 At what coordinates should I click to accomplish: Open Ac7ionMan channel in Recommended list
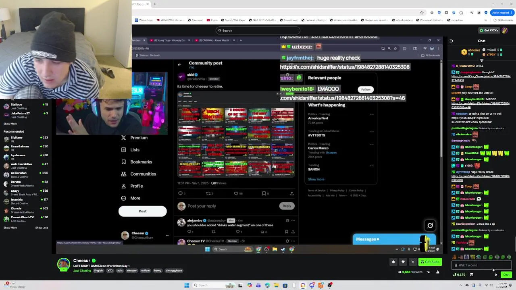click(26, 174)
